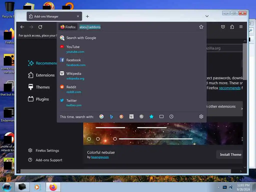
Task: Open a new tab with plus button
Action: [x=87, y=16]
